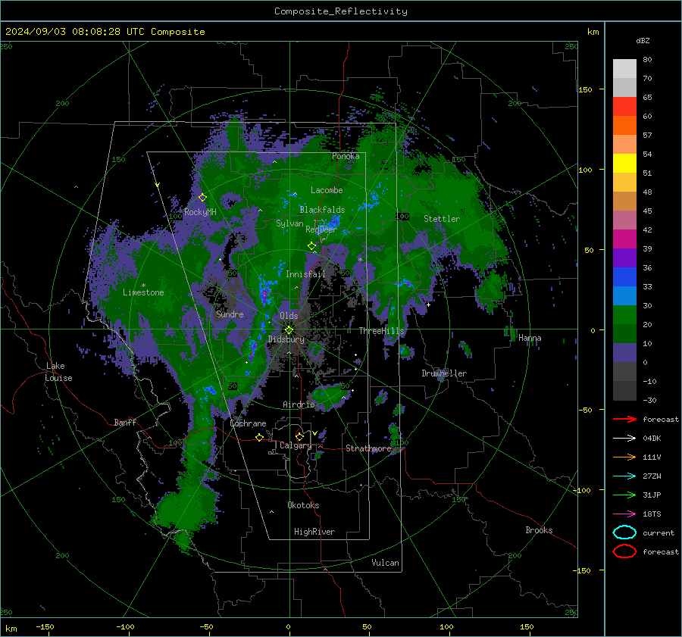Click the Vulcan label

click(385, 563)
